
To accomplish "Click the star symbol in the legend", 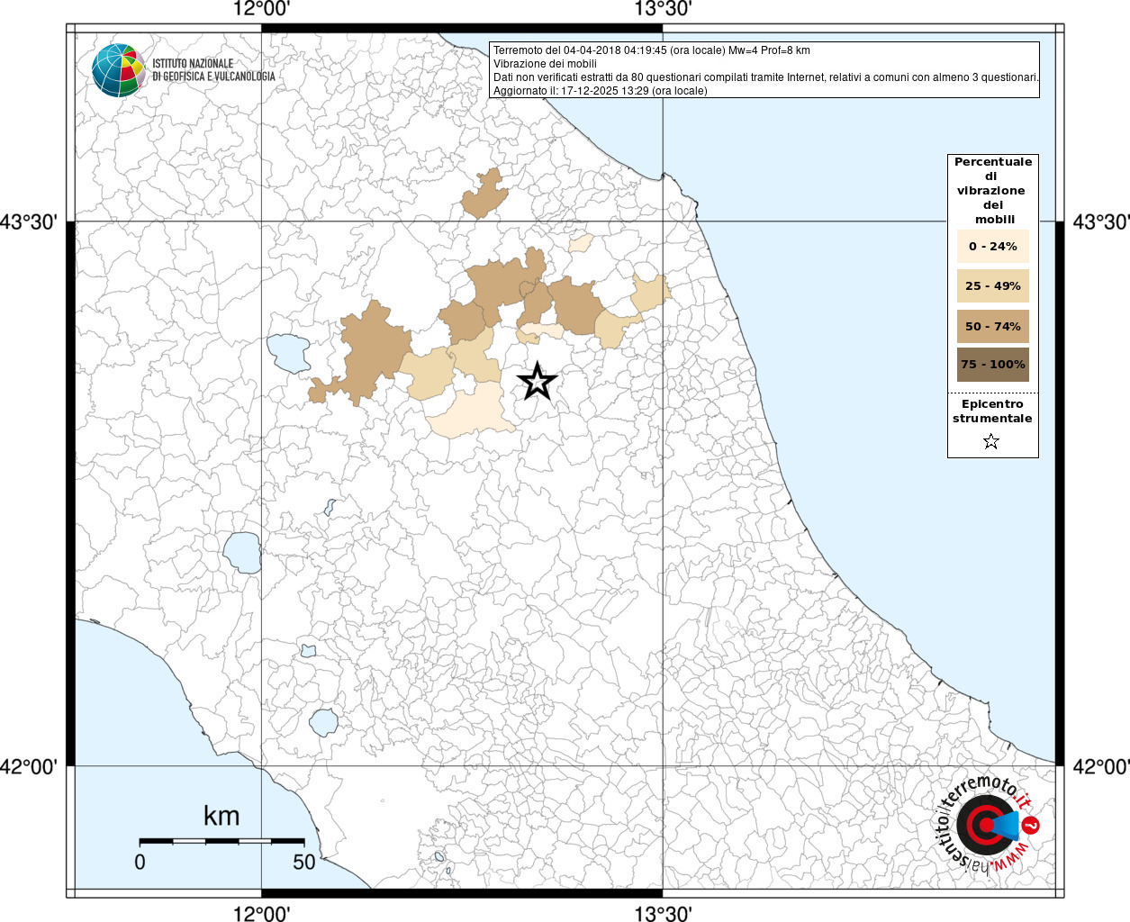I will coord(991,441).
